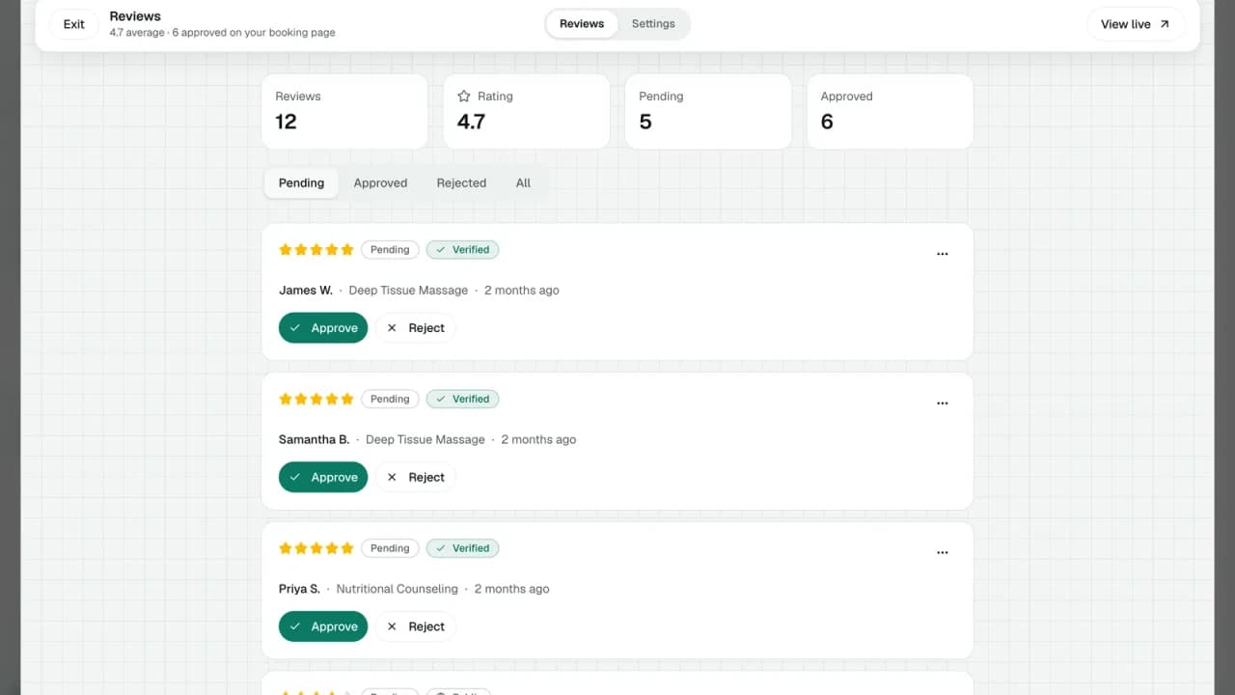Switch to the Approved filter tab
Screen dimensions: 1235x695
pos(380,183)
